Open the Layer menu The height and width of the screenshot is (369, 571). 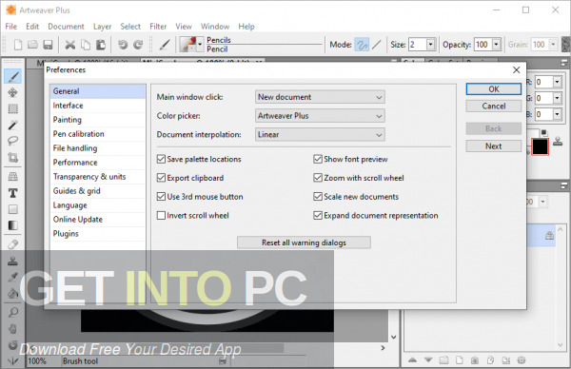103,27
